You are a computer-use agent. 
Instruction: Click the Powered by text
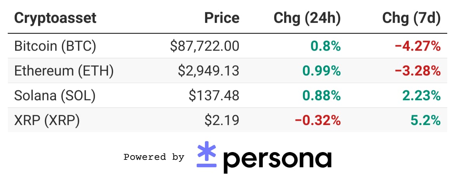tap(154, 157)
